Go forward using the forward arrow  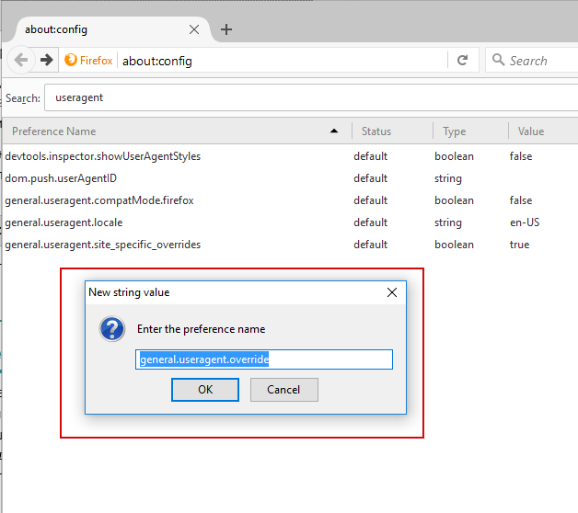click(46, 60)
